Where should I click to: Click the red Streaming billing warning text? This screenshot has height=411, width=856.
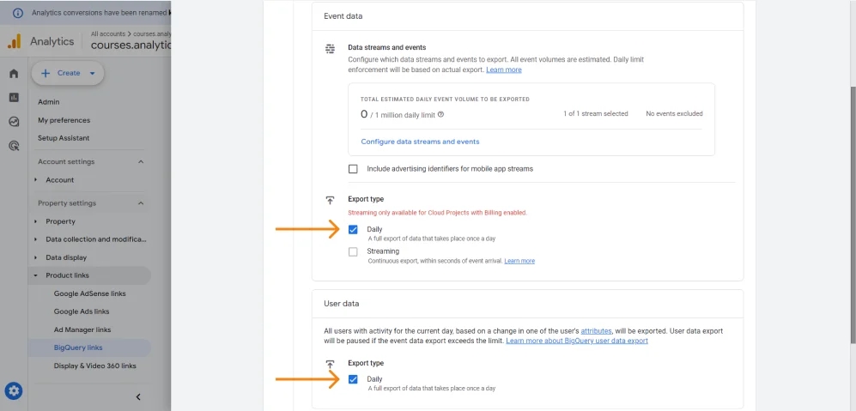[x=437, y=213]
